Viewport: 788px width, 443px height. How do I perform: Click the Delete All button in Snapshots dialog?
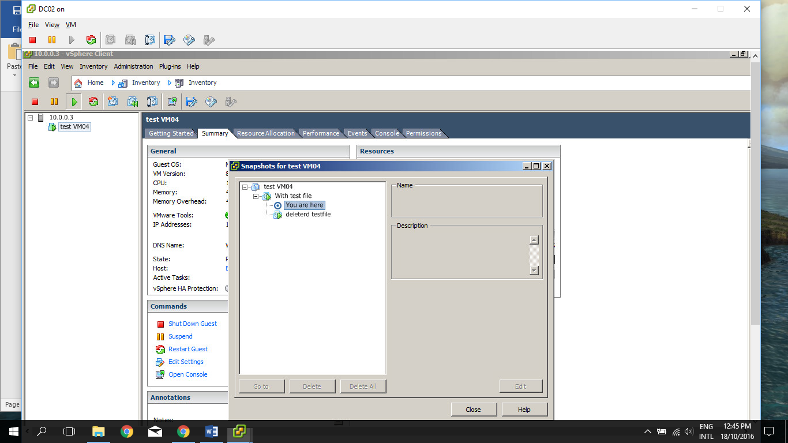[363, 386]
